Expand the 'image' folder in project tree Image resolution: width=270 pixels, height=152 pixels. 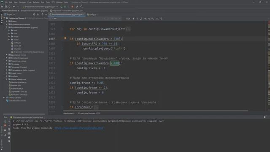click(x=9, y=37)
